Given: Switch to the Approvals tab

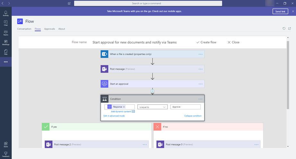Looking at the screenshot, I should pos(49,29).
